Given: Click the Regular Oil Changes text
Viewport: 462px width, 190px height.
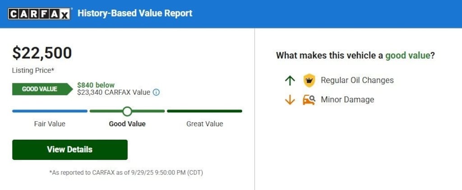Looking at the screenshot, I should [357, 80].
